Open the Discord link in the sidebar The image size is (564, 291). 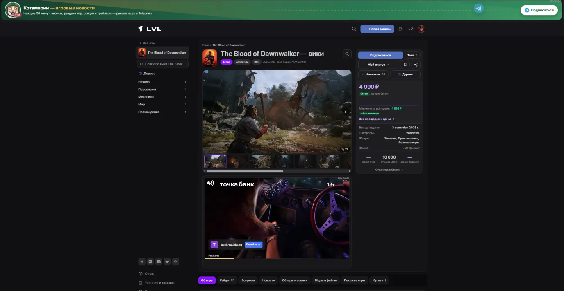coord(159,262)
